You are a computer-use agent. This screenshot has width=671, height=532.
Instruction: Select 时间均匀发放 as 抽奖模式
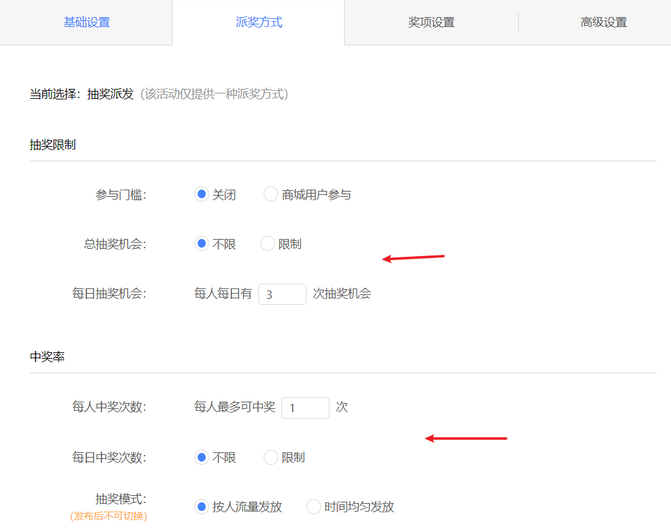pyautogui.click(x=313, y=506)
